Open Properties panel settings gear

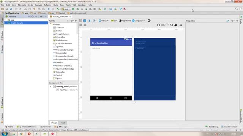pos(233,21)
